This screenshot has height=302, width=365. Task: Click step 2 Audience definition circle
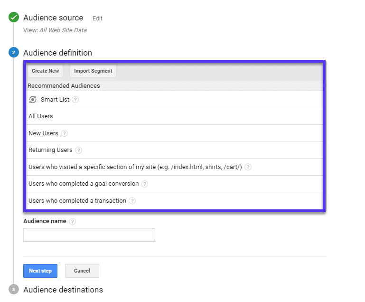[x=14, y=53]
